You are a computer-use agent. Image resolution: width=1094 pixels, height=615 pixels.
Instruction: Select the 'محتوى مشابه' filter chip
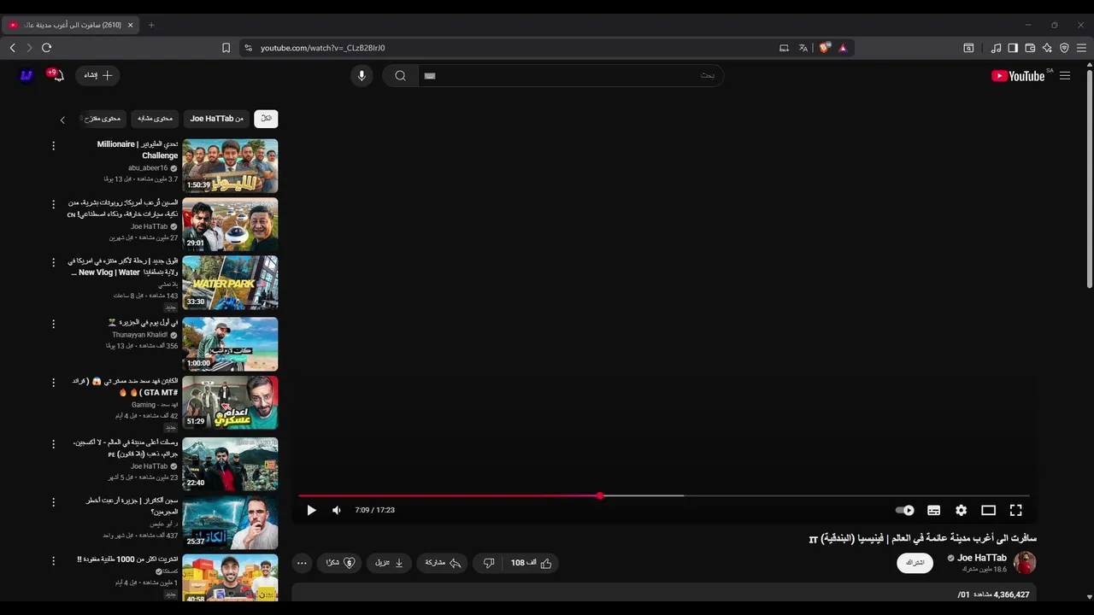[x=155, y=119]
